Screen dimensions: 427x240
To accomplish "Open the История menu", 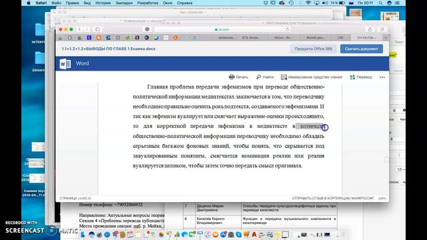I will pos(103,3).
